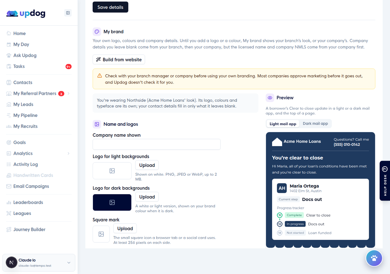Click the 'Current step' label tag
Viewport: 390px width, 274px height.
[x=288, y=199]
